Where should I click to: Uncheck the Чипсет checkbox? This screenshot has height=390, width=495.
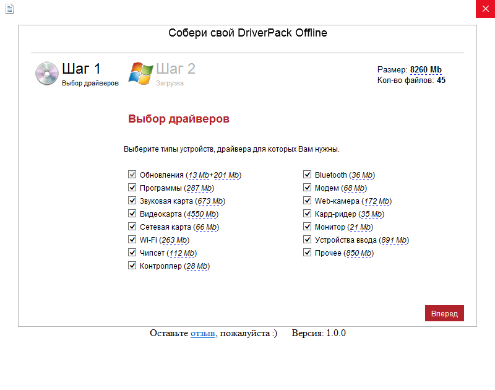point(132,253)
